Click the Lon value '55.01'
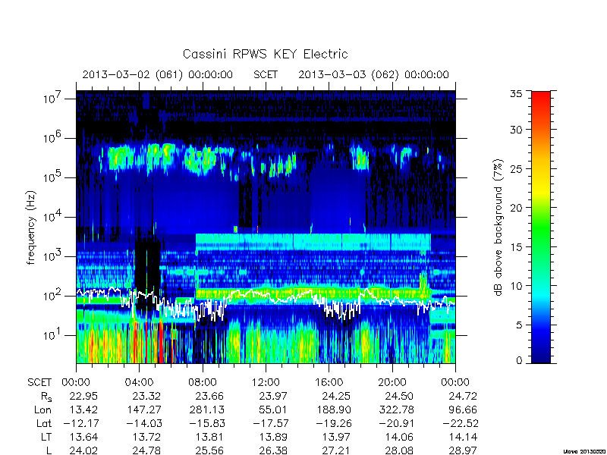 pos(272,409)
